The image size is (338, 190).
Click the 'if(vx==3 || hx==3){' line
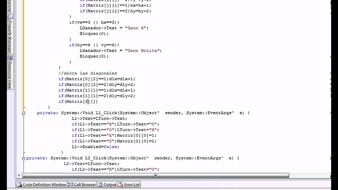click(94, 22)
